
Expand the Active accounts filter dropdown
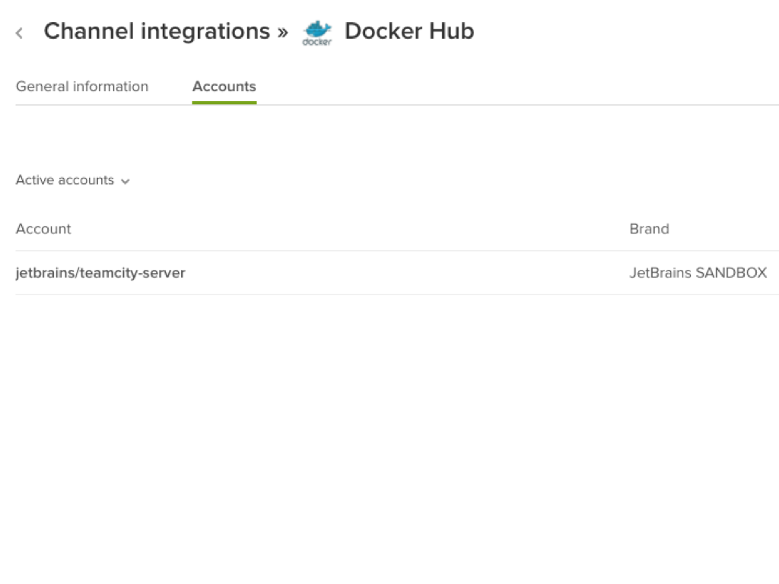tap(73, 180)
